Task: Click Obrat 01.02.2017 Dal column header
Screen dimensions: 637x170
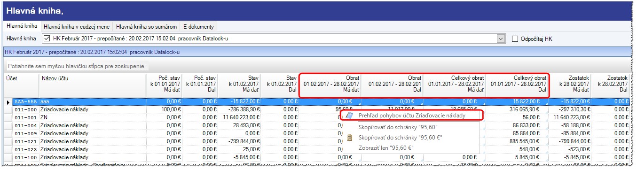Action: (392, 85)
